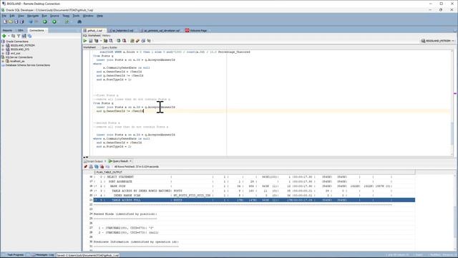Click the Explain Plan icon
The image size is (458, 258).
pyautogui.click(x=96, y=41)
